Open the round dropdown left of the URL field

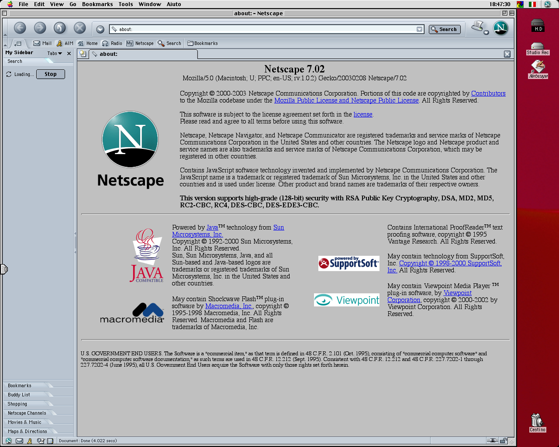point(100,29)
